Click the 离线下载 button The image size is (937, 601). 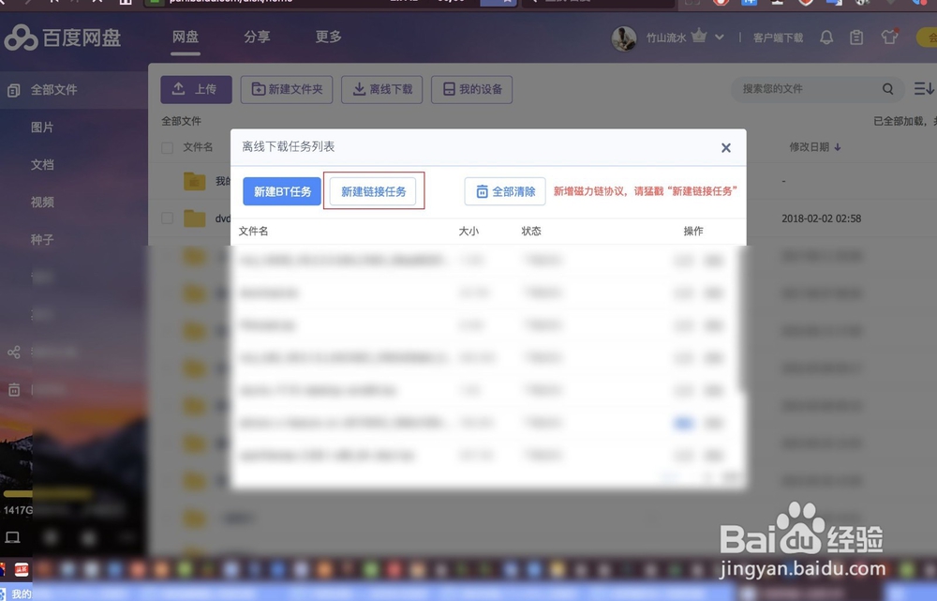tap(382, 90)
